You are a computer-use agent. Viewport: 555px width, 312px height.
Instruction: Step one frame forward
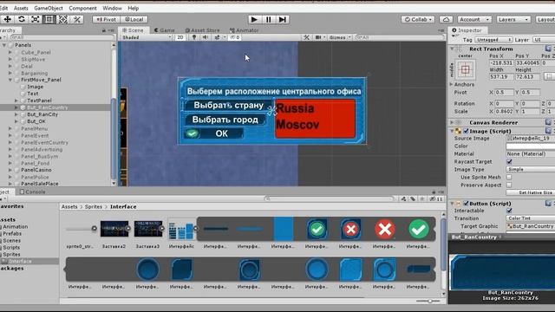pyautogui.click(x=282, y=19)
